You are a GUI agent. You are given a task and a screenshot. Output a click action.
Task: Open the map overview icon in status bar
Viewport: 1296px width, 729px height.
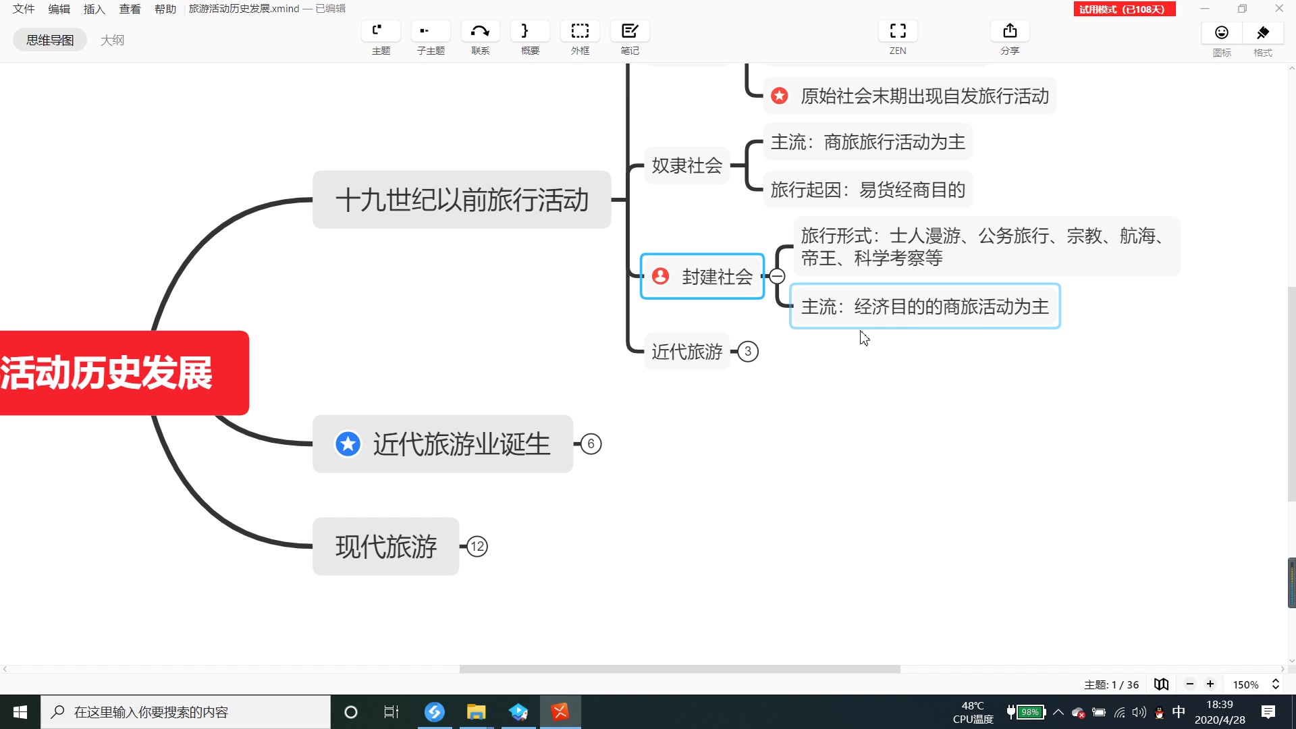tap(1161, 684)
